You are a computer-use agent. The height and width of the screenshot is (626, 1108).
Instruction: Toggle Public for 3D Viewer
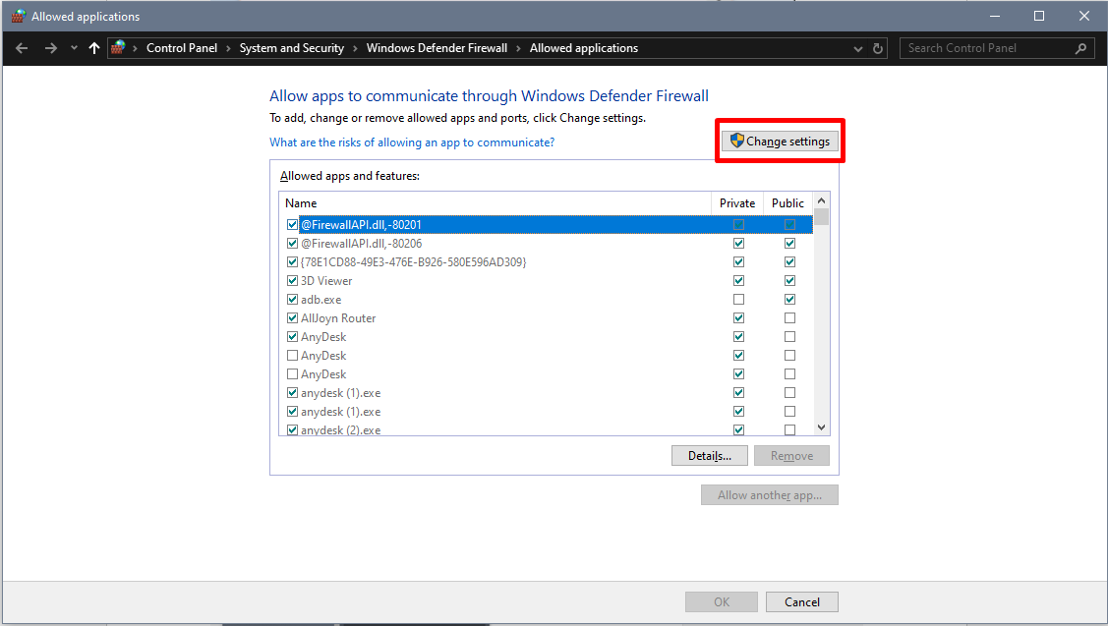click(789, 280)
